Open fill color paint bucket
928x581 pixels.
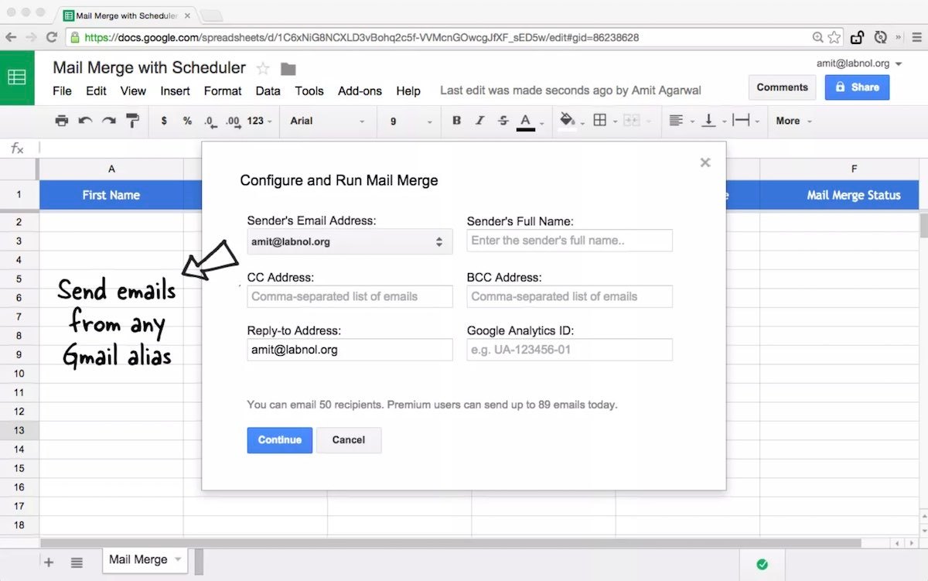(x=568, y=121)
